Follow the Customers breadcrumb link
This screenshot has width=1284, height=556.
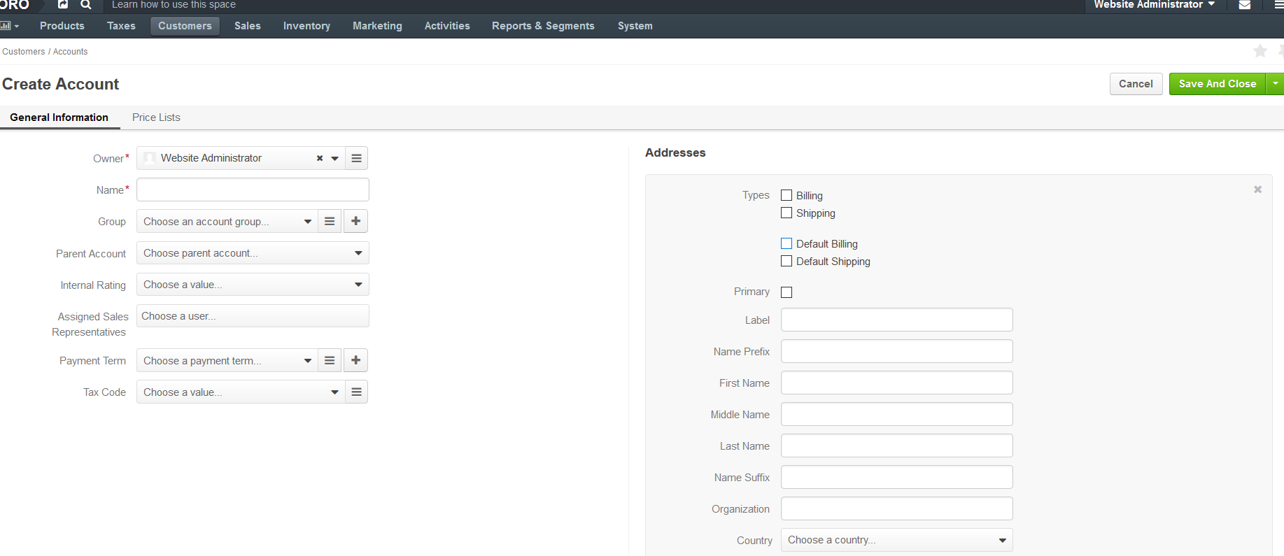click(23, 52)
